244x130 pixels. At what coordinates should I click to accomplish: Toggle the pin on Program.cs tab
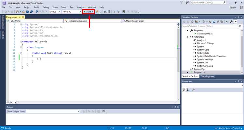(x=20, y=17)
